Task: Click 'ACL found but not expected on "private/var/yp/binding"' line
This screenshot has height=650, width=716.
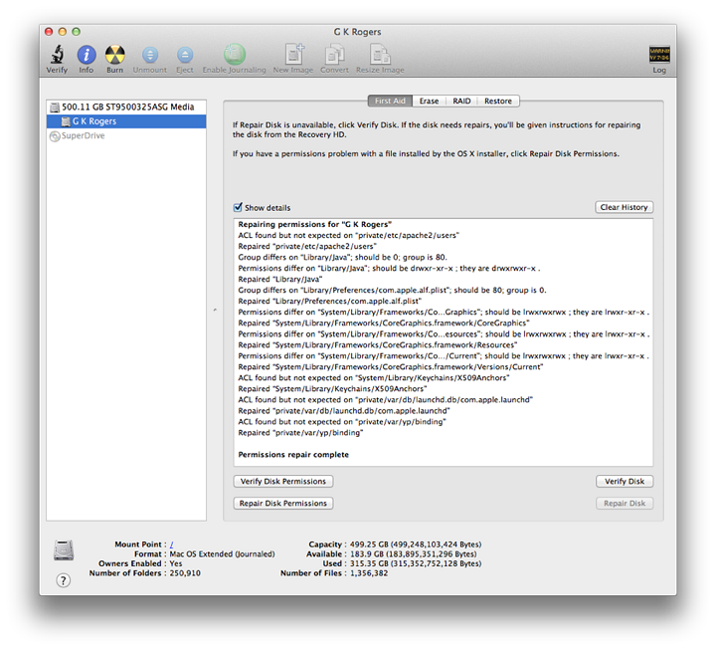Action: coord(342,422)
